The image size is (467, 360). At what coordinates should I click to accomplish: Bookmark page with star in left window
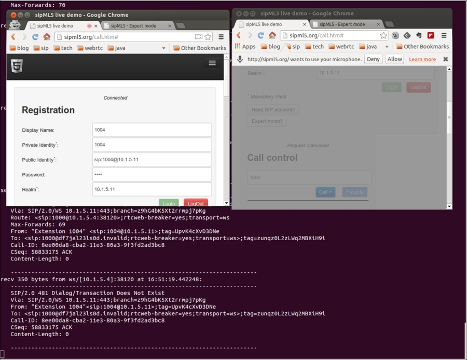pyautogui.click(x=208, y=37)
